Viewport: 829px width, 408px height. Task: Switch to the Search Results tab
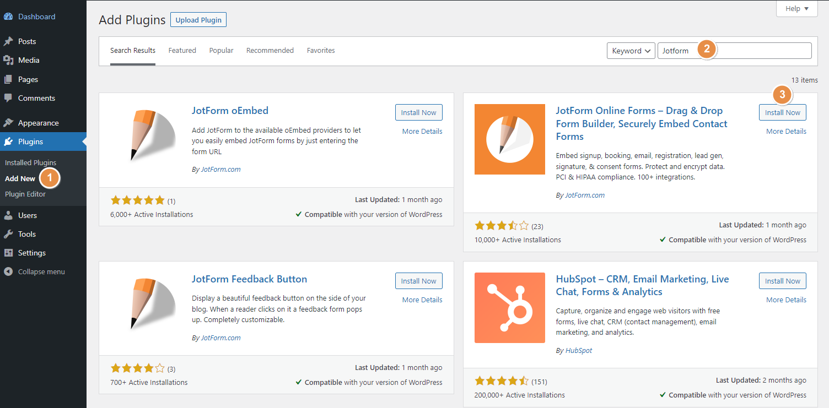coord(133,51)
